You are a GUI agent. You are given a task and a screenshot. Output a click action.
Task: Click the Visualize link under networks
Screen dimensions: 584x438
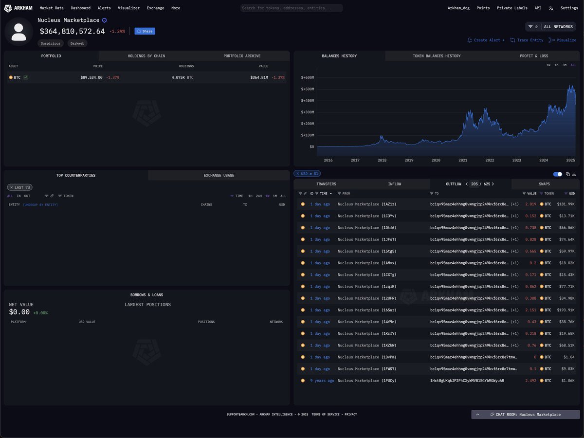pyautogui.click(x=563, y=40)
